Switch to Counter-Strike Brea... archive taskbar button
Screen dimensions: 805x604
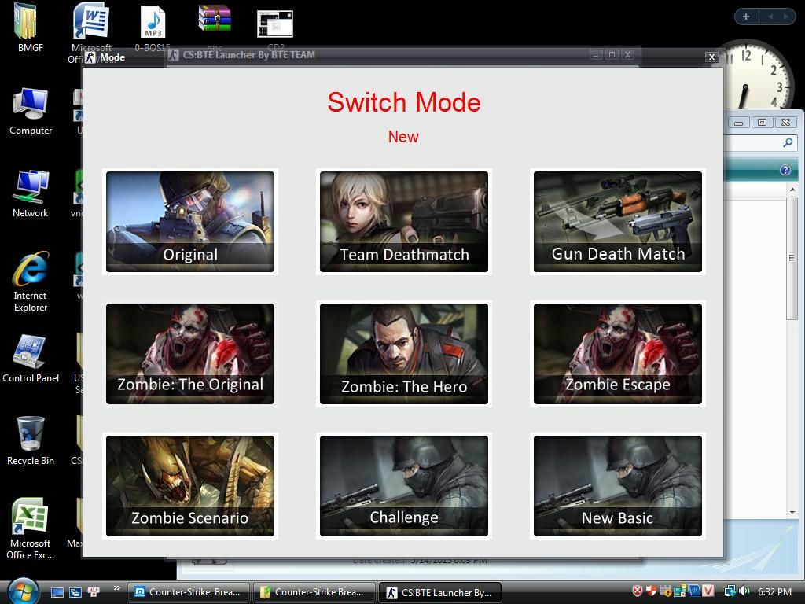314,592
